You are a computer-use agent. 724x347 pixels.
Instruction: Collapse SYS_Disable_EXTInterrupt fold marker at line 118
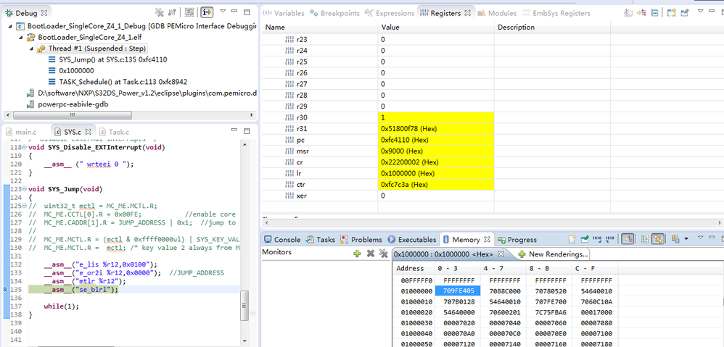click(25, 148)
